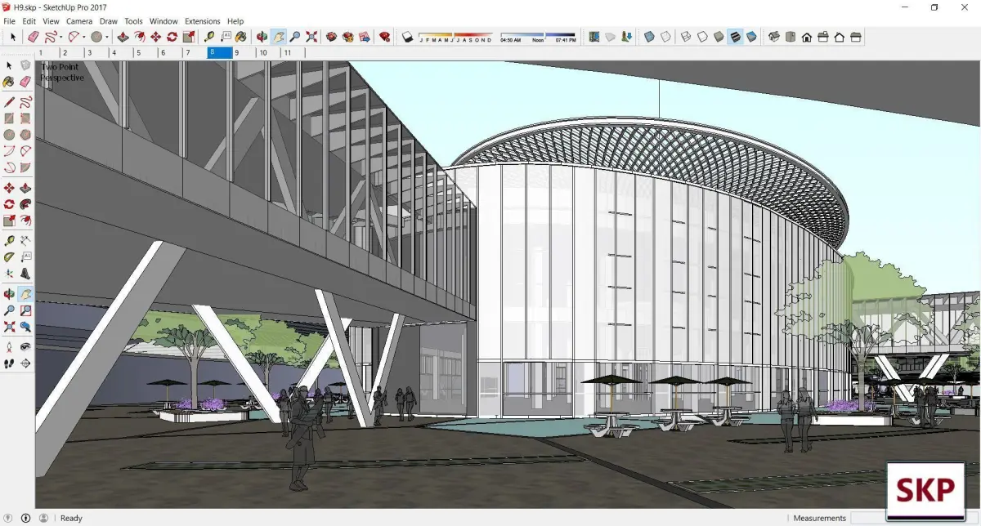981x526 pixels.
Task: Select the Walk footprints tool in left toolbar
Action: tap(9, 363)
